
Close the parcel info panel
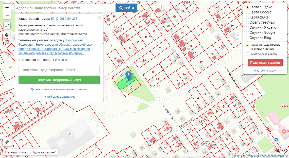(99, 17)
